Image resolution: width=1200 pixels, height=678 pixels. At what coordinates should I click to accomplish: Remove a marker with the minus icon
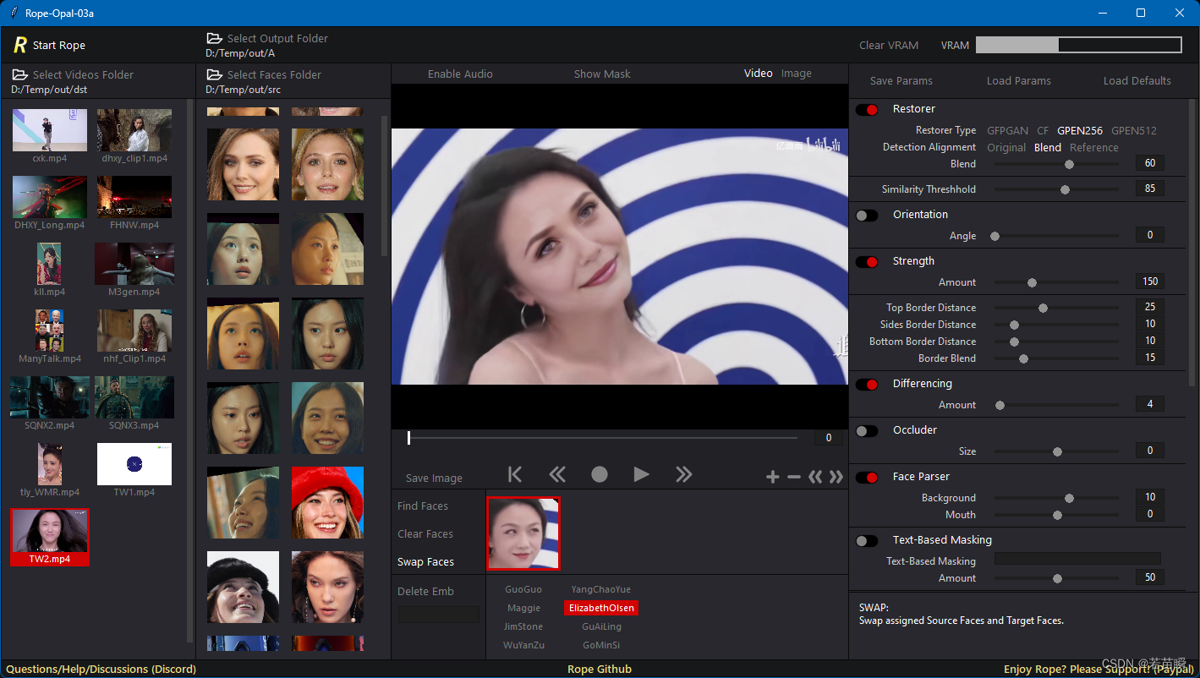click(x=793, y=477)
